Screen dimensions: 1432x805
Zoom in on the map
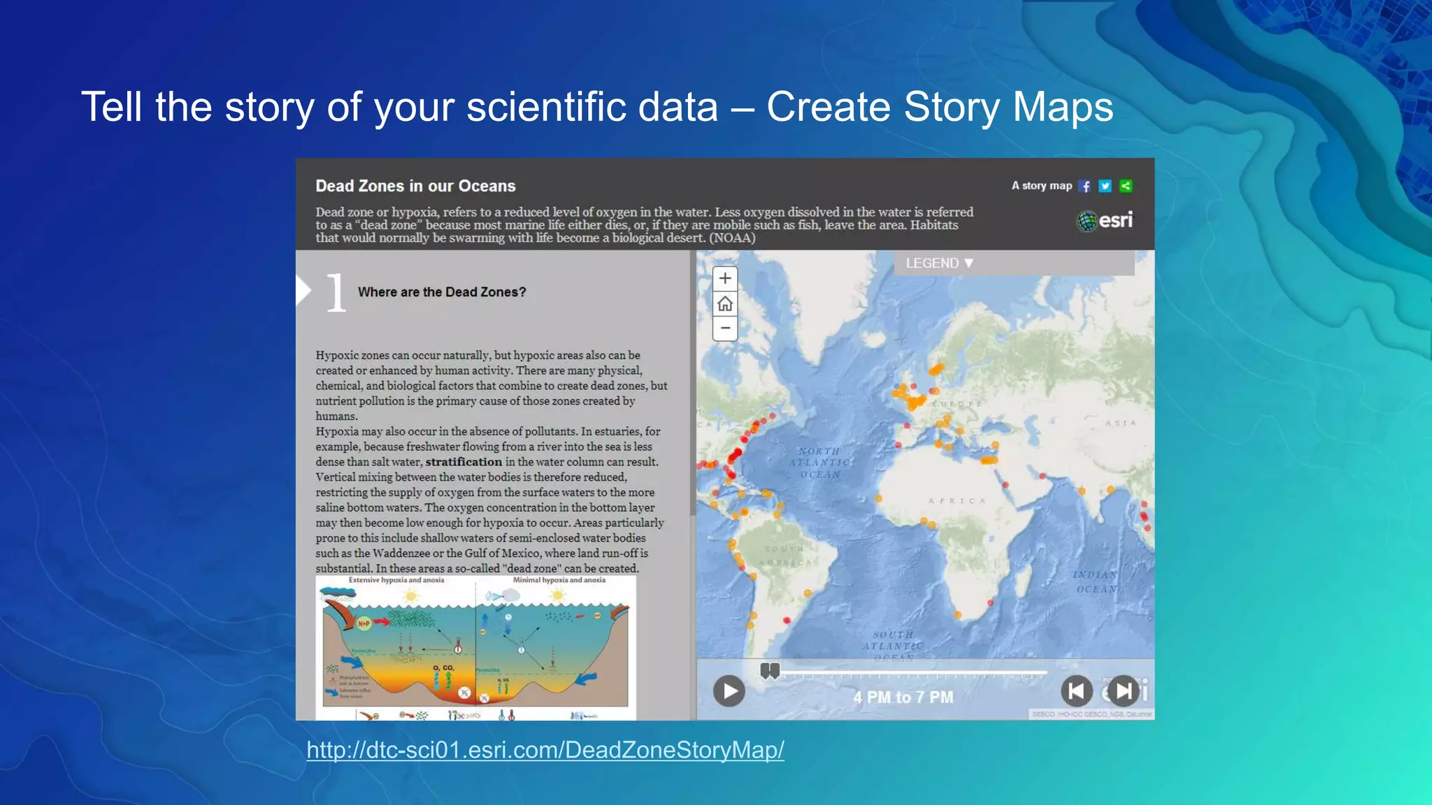[x=725, y=278]
